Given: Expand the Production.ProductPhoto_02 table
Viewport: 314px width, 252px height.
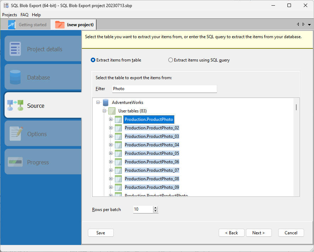Looking at the screenshot, I should click(x=111, y=128).
